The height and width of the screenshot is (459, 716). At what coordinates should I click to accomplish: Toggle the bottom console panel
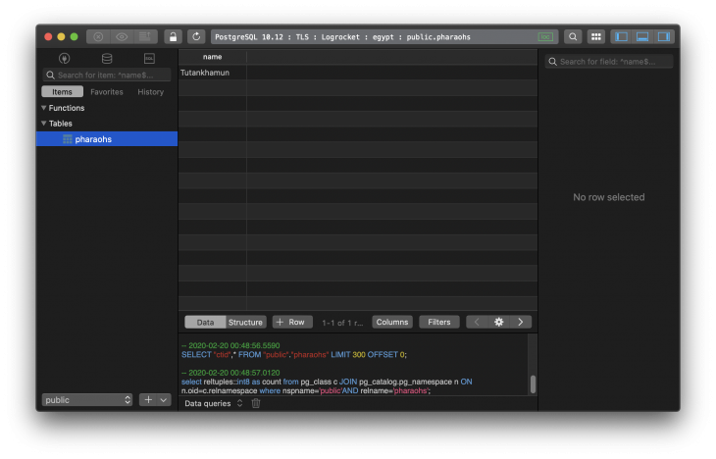coord(642,36)
